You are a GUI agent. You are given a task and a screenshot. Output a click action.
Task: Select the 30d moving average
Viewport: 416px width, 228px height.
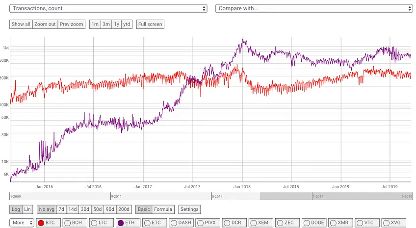(x=85, y=209)
